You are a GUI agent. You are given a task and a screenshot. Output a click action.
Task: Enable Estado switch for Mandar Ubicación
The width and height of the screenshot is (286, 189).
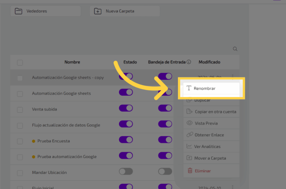[x=126, y=171]
